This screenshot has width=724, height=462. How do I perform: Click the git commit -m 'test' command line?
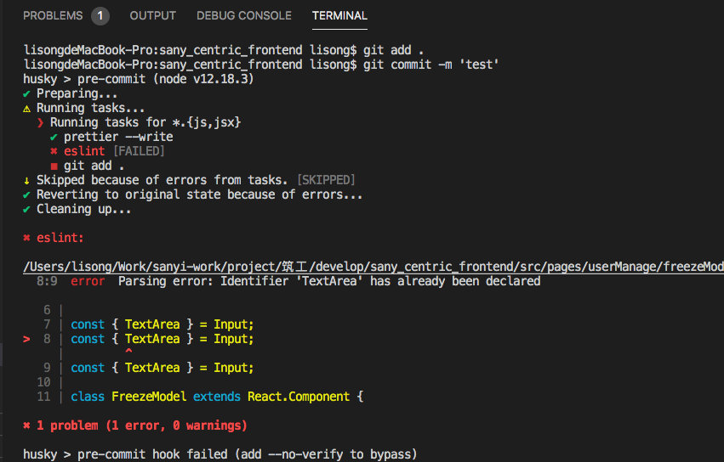click(x=261, y=65)
